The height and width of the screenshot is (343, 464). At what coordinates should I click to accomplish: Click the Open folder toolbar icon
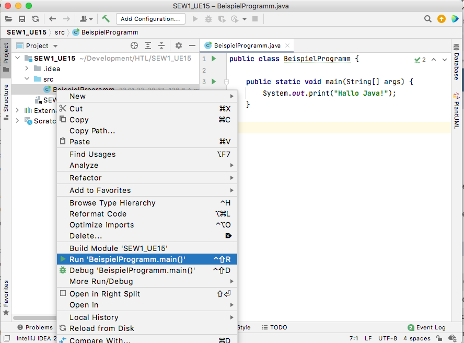(x=8, y=19)
